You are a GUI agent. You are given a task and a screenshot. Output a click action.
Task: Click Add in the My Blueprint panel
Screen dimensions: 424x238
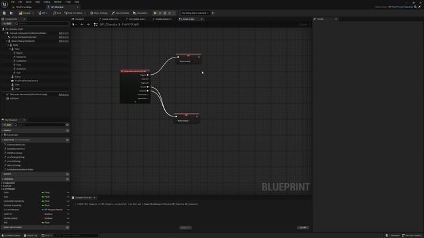pos(7,125)
